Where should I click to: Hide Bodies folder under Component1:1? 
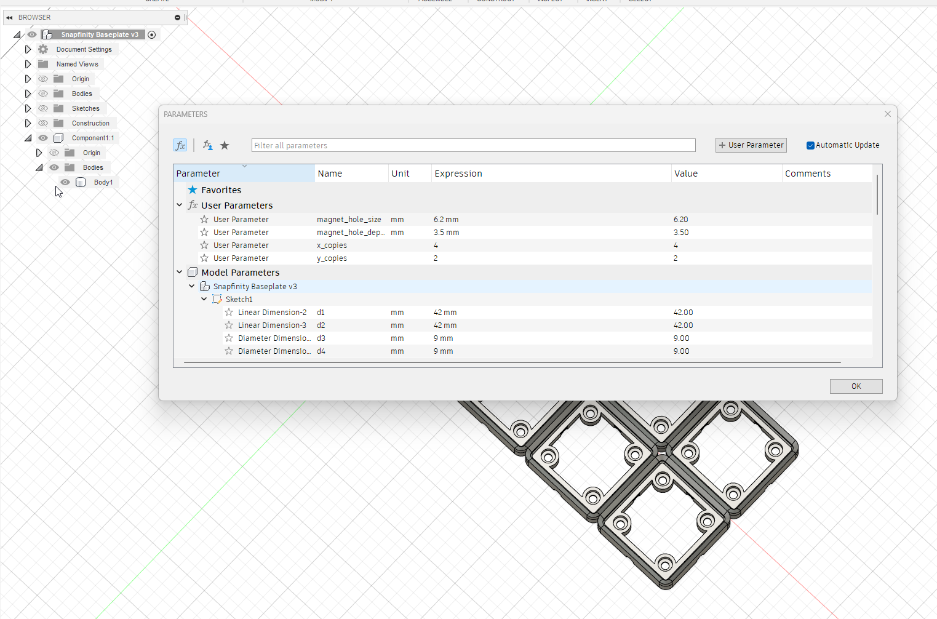(x=54, y=167)
